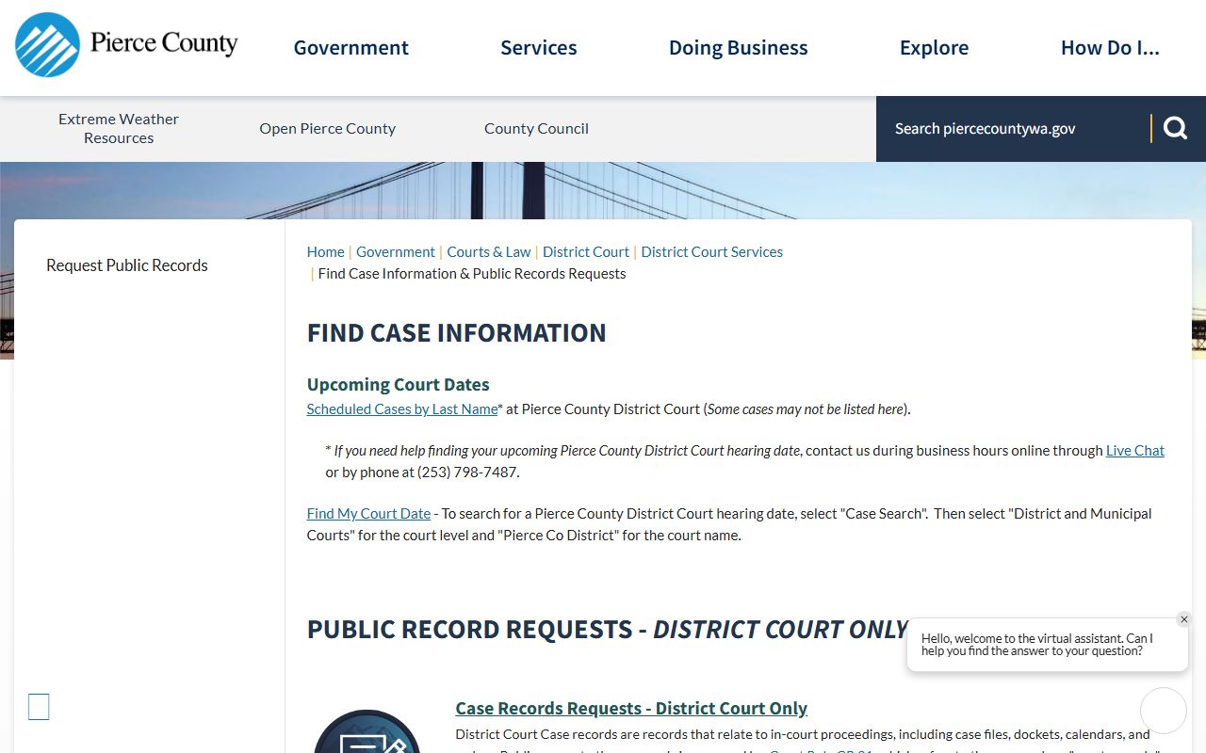Open the Explore menu
This screenshot has width=1206, height=753.
(x=934, y=48)
